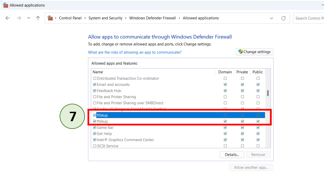Expand the chevron after Control Panel breadcrumb
The image size is (324, 181).
(85, 18)
